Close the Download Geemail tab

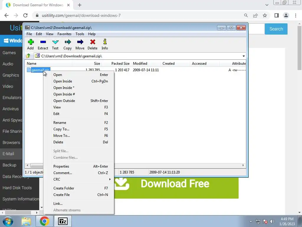(68, 5)
